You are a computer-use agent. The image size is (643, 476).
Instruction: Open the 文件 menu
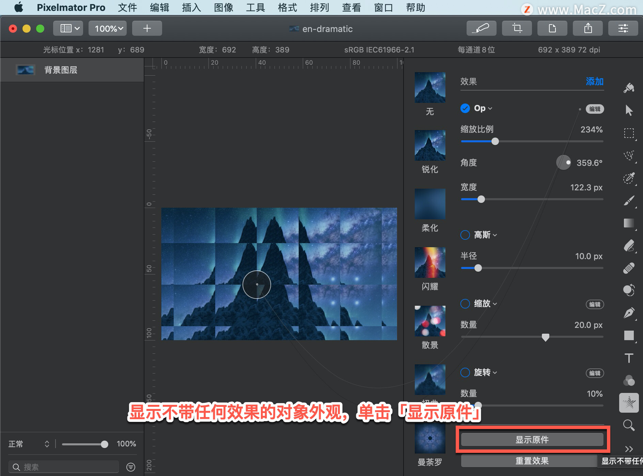(127, 7)
